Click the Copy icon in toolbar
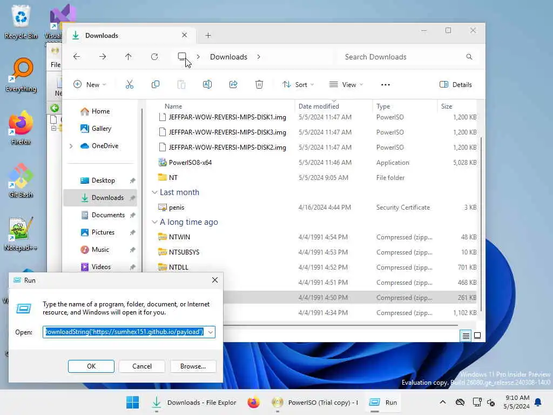553x415 pixels. [155, 84]
